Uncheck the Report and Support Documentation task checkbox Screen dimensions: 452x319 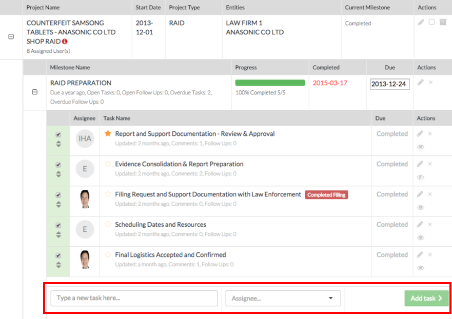pyautogui.click(x=58, y=134)
